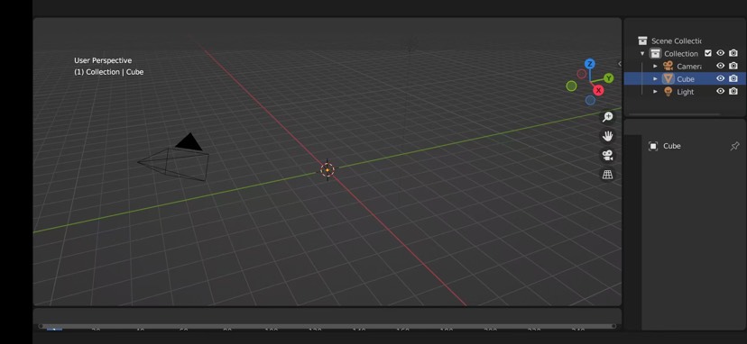
Task: Hide Collection in viewport with eye icon
Action: tap(720, 53)
